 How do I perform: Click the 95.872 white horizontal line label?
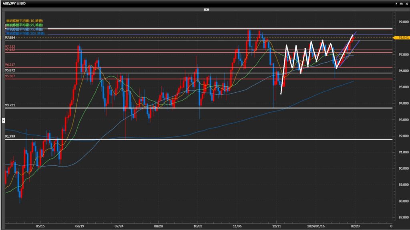click(x=10, y=70)
